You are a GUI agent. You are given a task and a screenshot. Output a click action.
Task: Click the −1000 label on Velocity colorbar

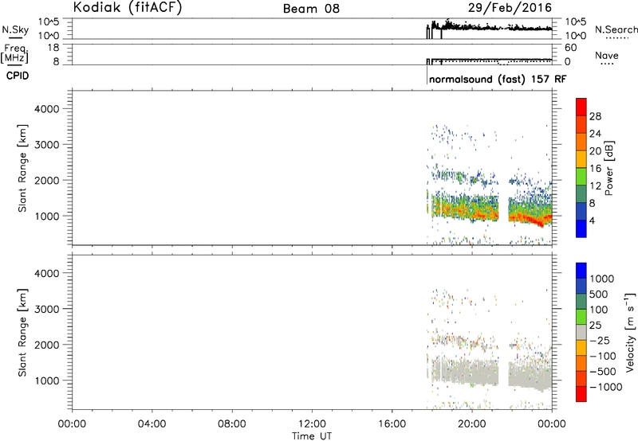tap(606, 387)
